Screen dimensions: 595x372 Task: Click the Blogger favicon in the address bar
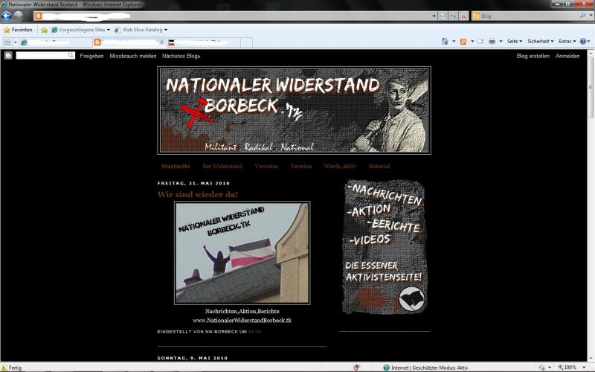[x=38, y=16]
